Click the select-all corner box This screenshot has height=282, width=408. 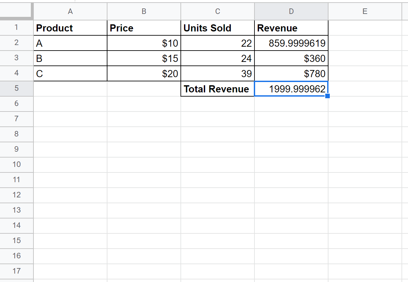click(17, 11)
